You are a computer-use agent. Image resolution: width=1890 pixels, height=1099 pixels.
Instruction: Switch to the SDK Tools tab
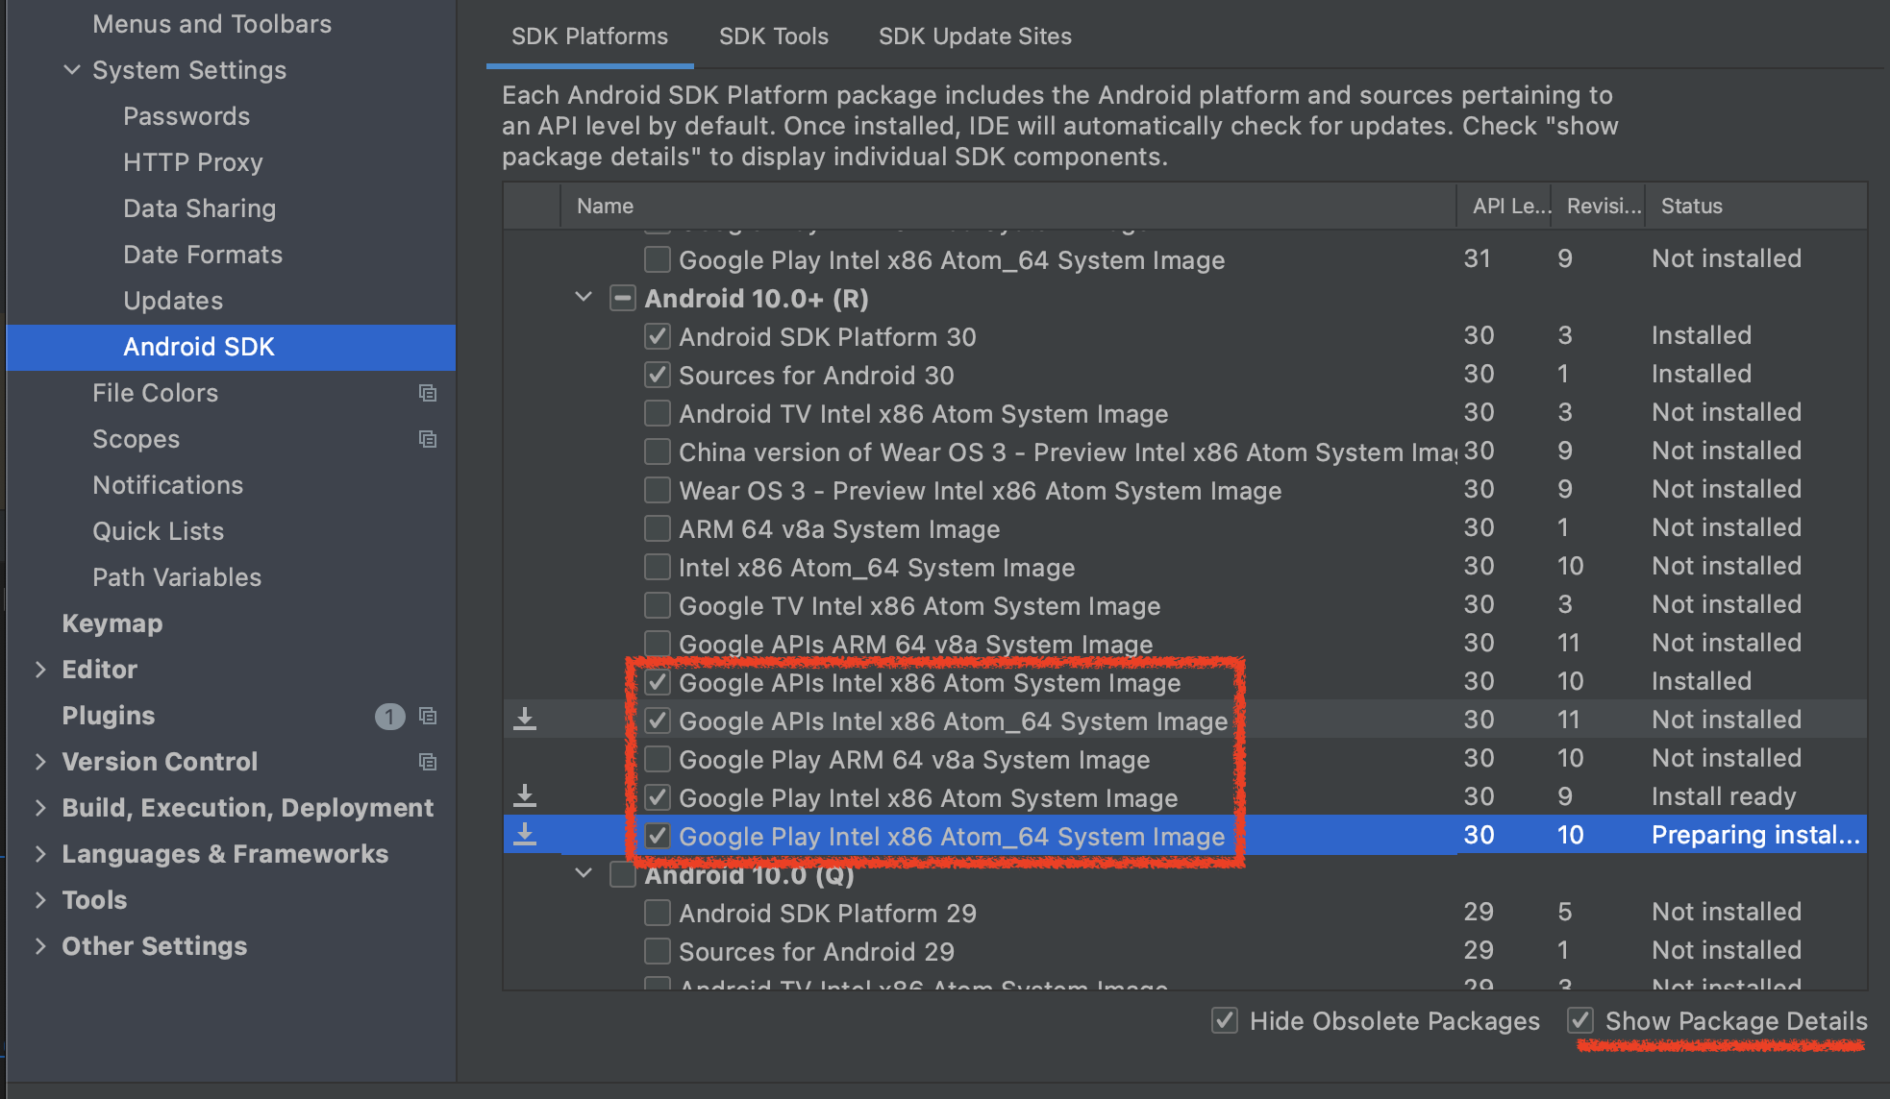pos(774,37)
